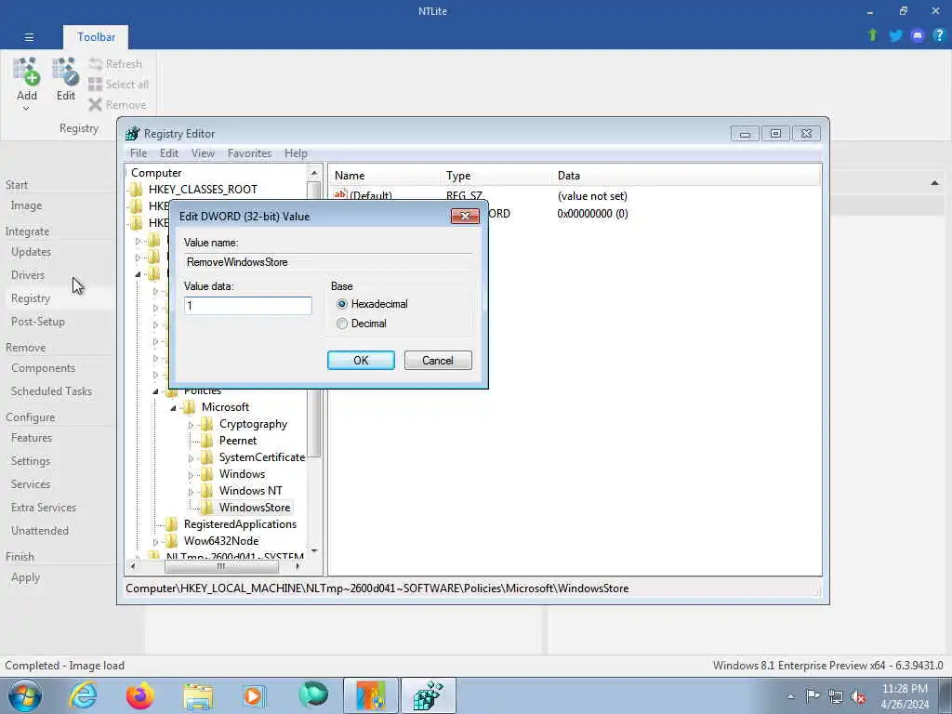Open Extra Services in NTLite sidebar
This screenshot has height=714, width=952.
tap(44, 508)
